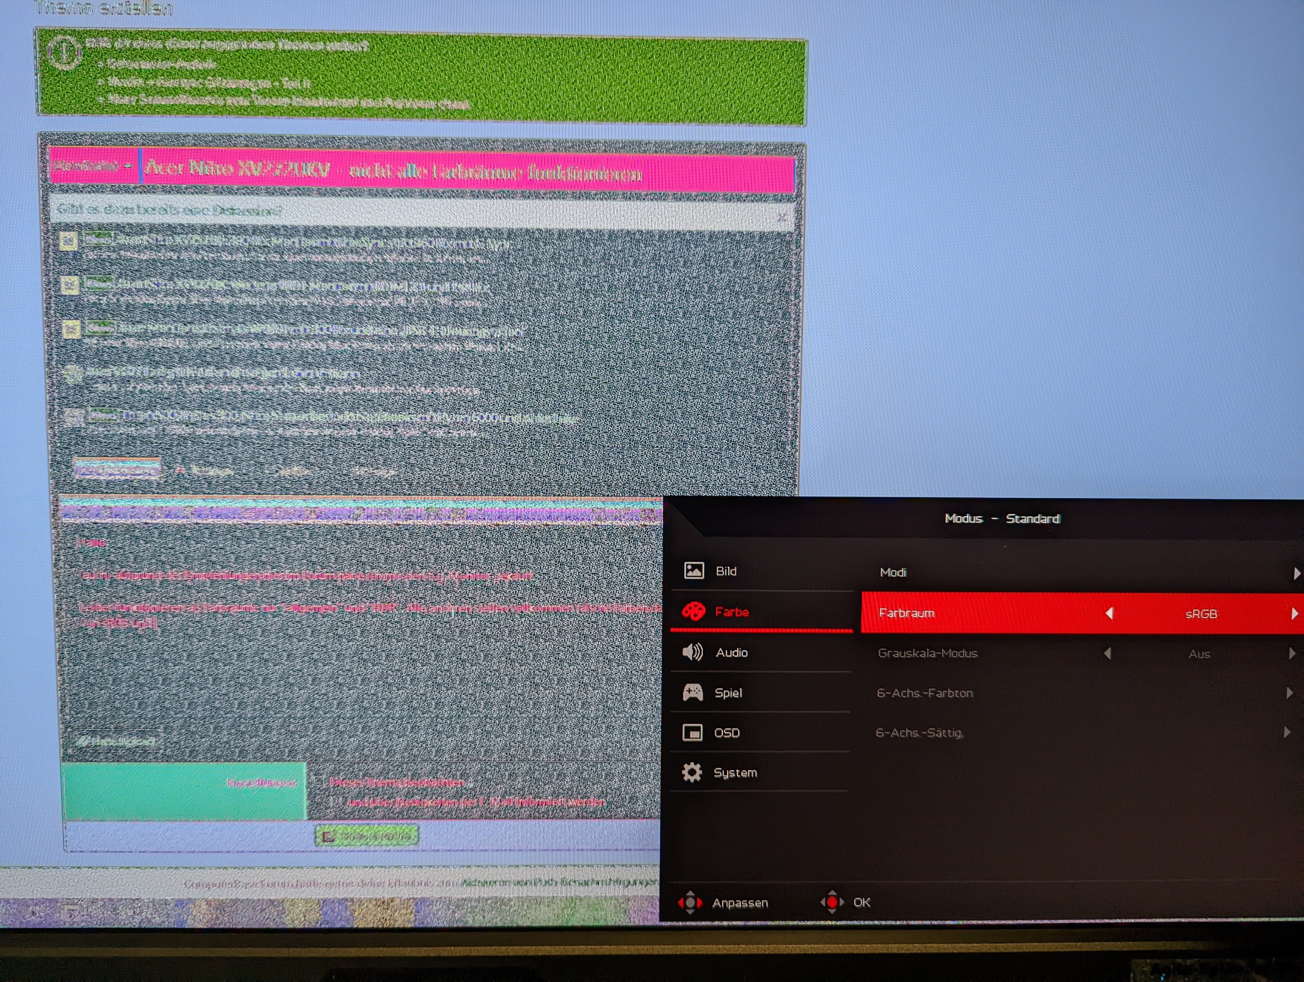Click the Farbe color palette icon
1304x982 pixels.
693,611
